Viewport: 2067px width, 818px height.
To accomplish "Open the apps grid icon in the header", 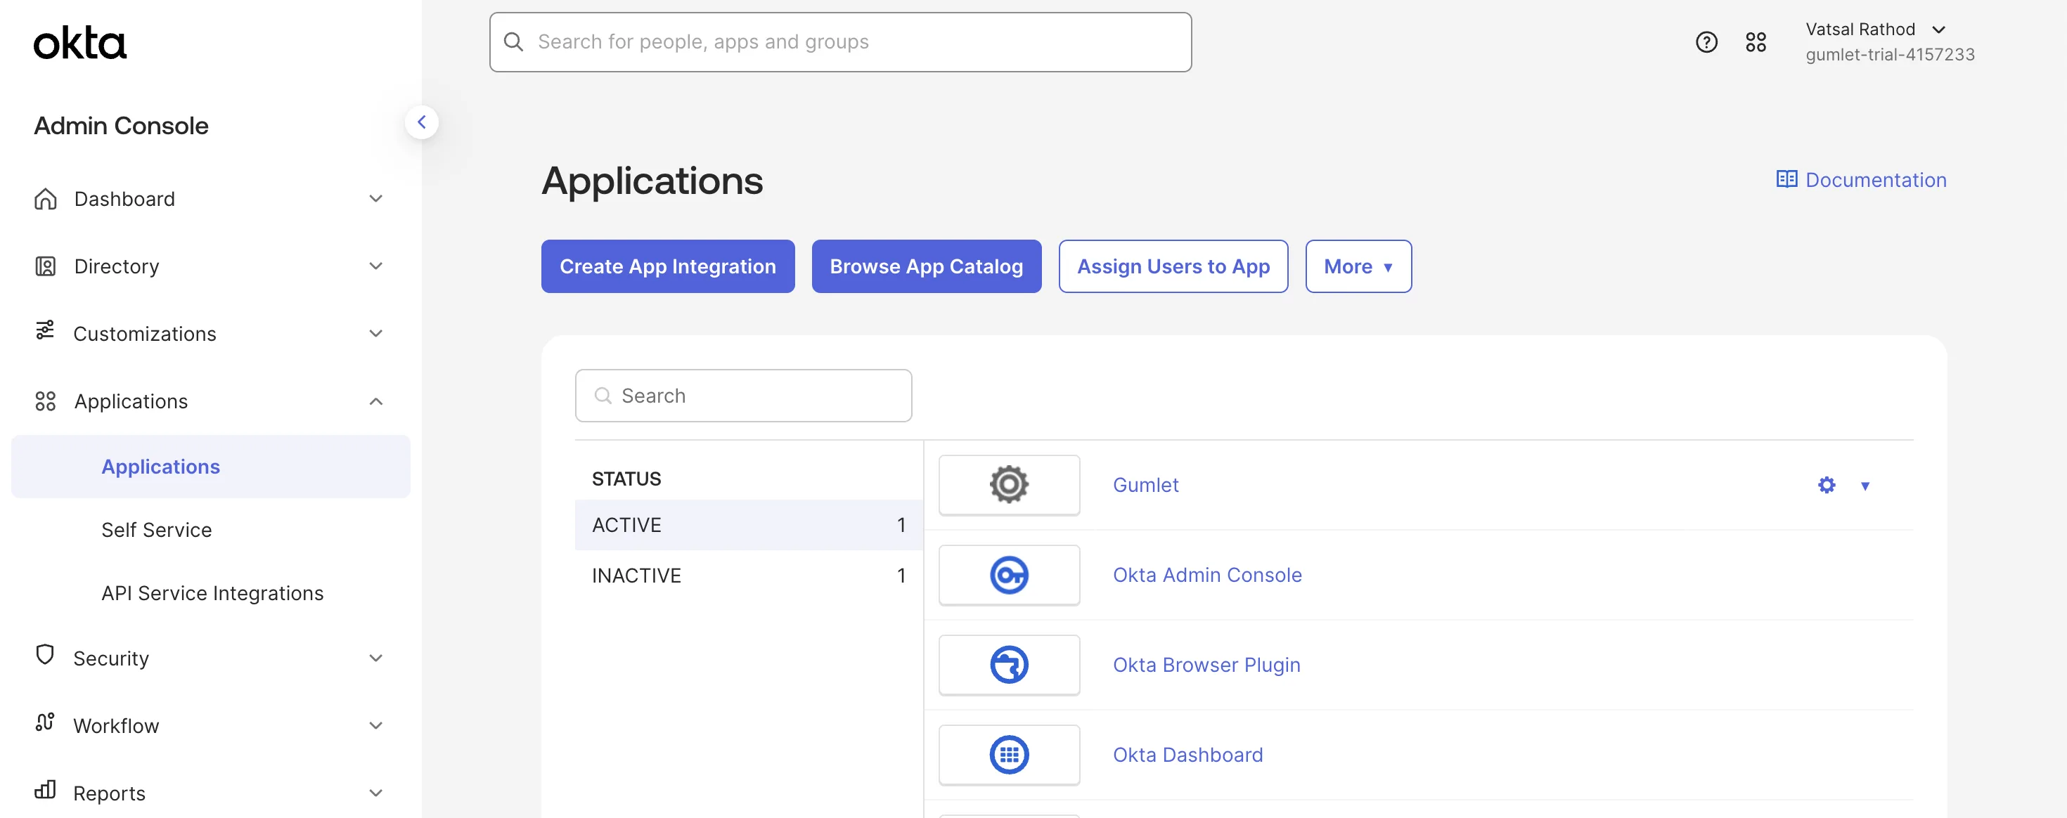I will 1756,41.
